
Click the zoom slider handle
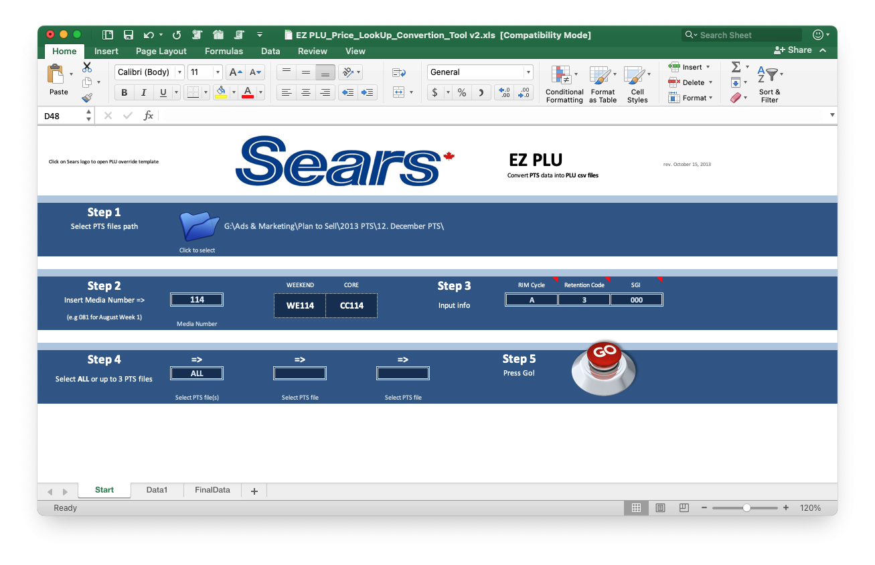click(x=746, y=508)
